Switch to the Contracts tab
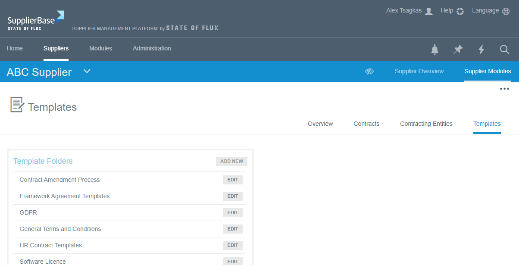Viewport: 519px width, 265px height. click(366, 124)
